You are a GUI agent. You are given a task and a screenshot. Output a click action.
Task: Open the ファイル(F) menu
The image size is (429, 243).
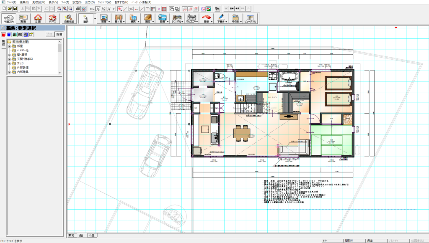(12, 2)
